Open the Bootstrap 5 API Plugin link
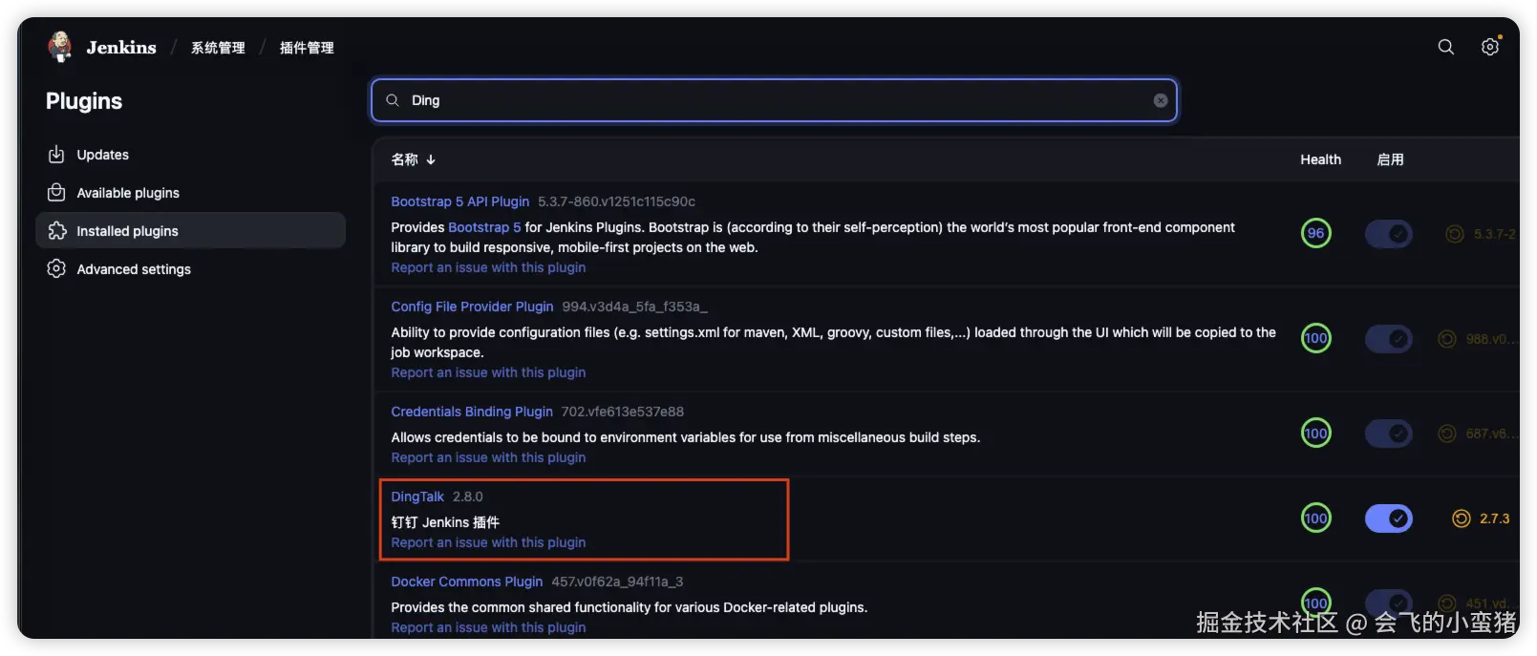This screenshot has width=1537, height=656. [459, 201]
